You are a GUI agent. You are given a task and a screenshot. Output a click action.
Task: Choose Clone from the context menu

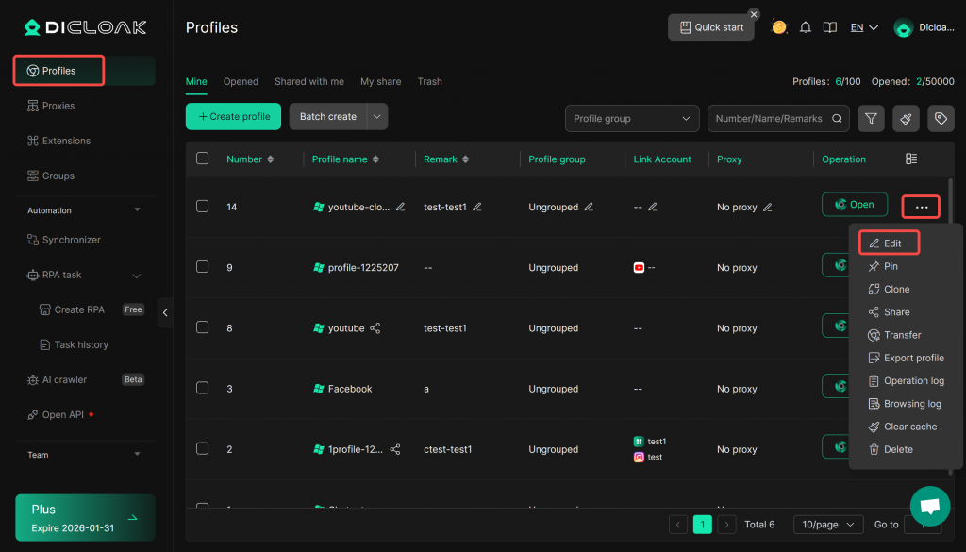(x=896, y=290)
